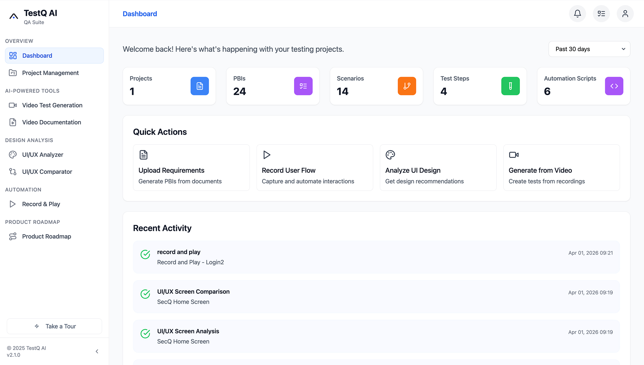Click the 'UI/UX Screen Analysis' activity title
Image resolution: width=644 pixels, height=365 pixels.
click(x=188, y=331)
